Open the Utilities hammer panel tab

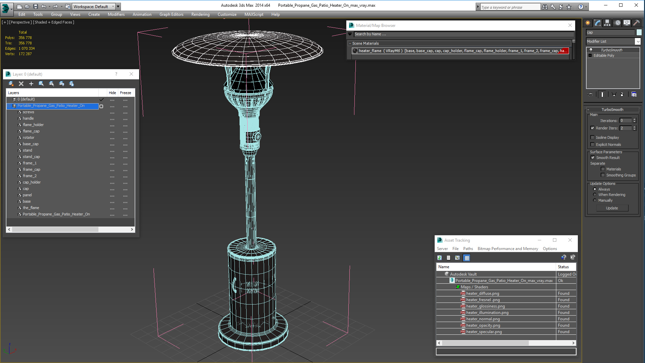(636, 23)
